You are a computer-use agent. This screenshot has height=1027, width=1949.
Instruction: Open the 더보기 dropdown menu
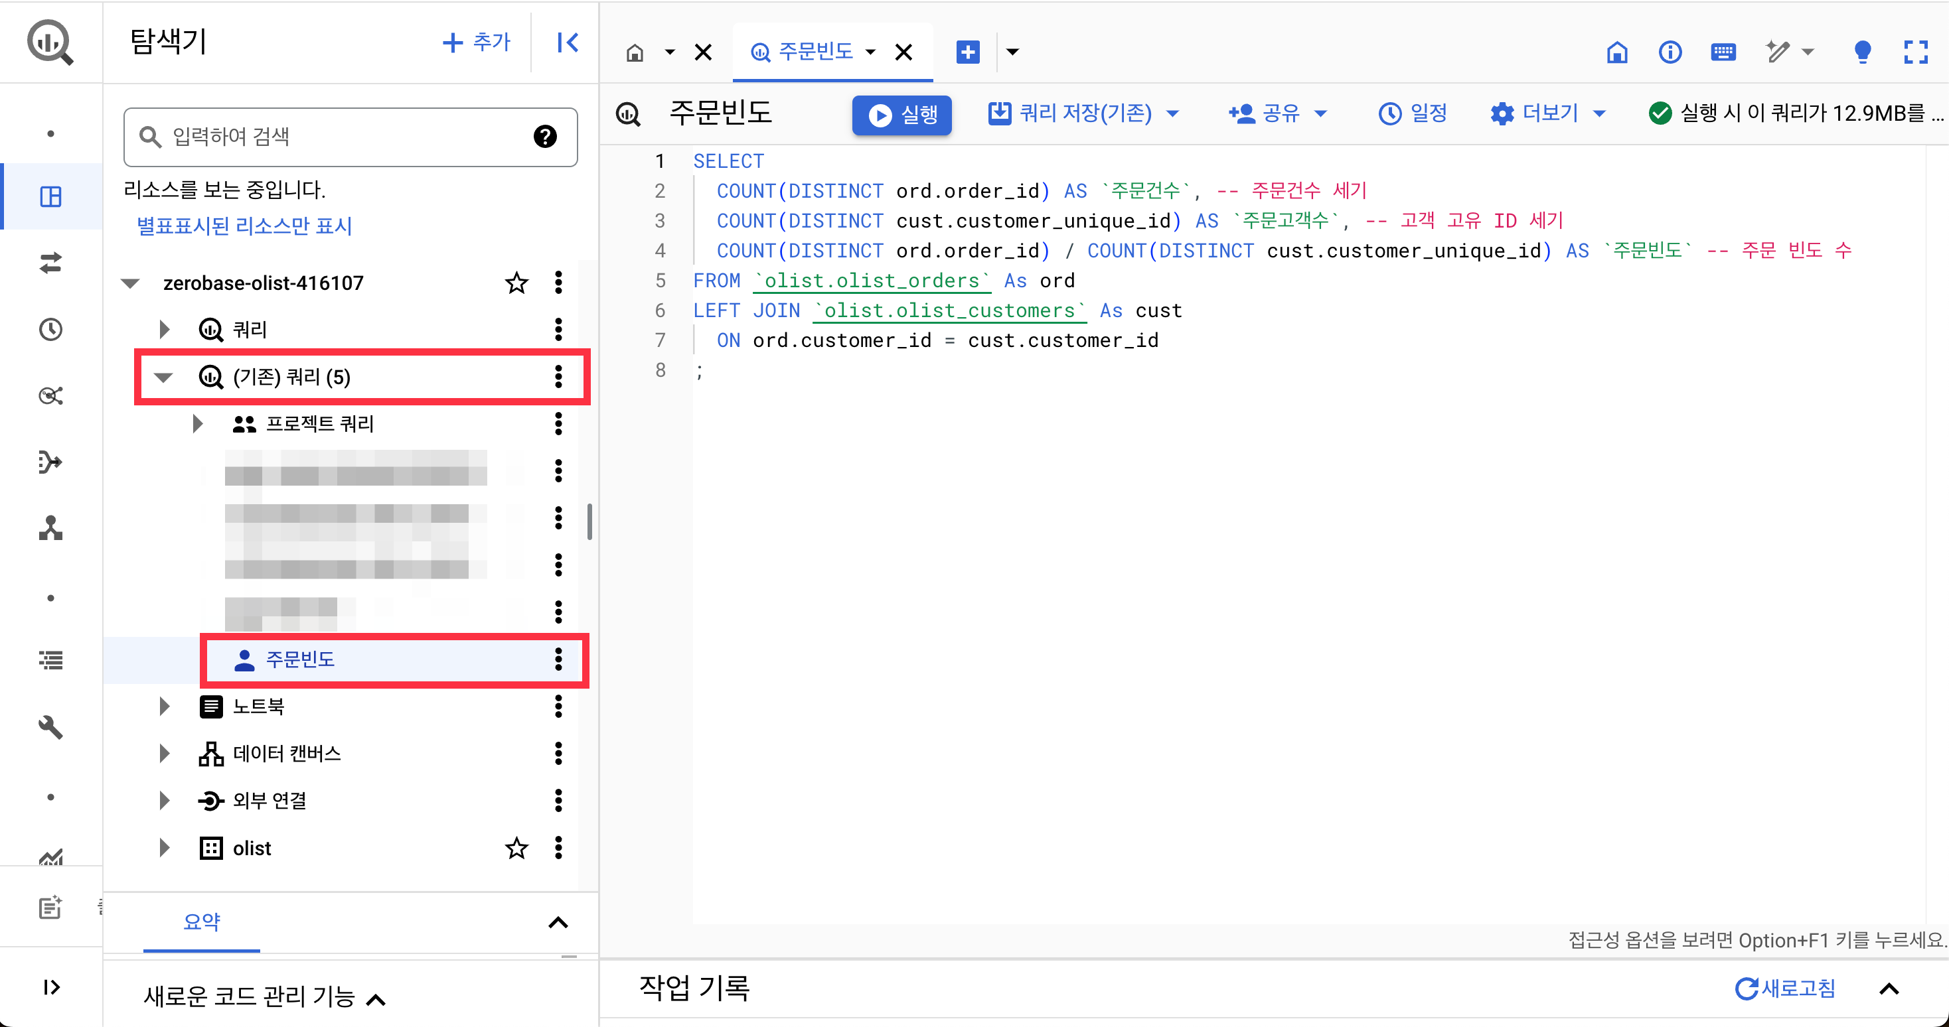point(1549,113)
